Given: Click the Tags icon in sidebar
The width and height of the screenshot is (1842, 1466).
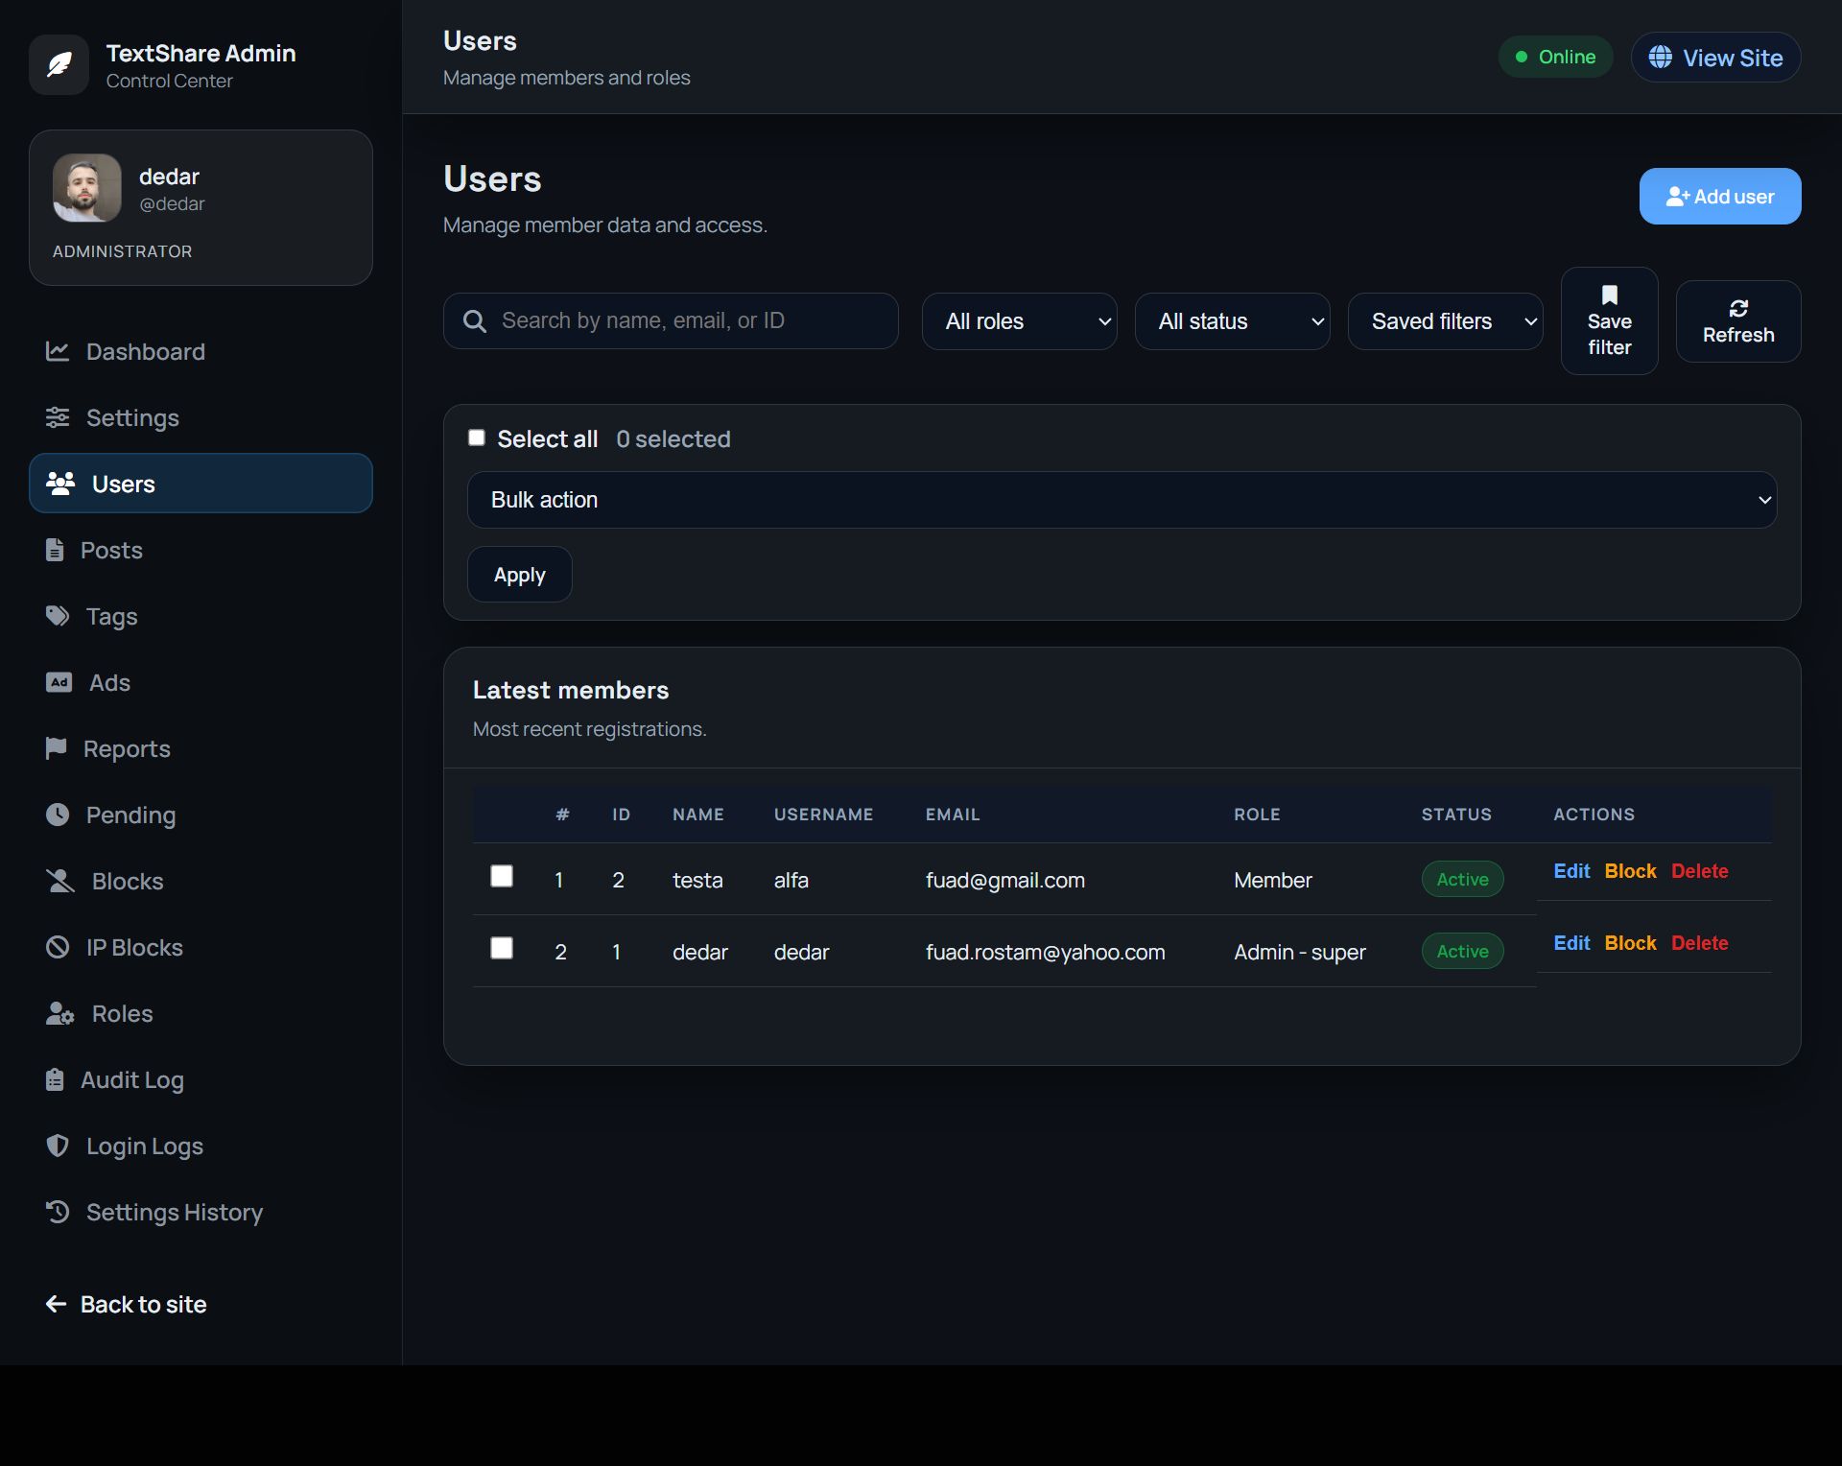Looking at the screenshot, I should coord(58,616).
